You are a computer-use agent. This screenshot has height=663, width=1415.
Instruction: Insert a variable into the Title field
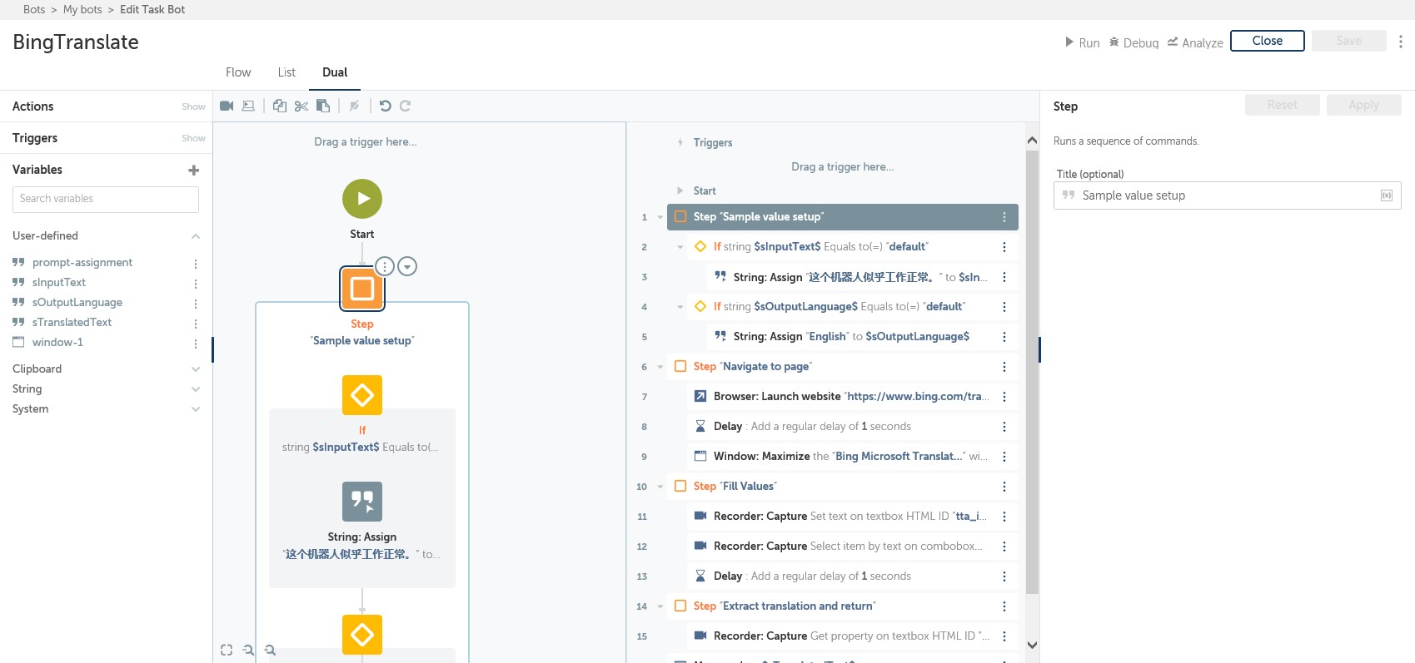coord(1387,195)
